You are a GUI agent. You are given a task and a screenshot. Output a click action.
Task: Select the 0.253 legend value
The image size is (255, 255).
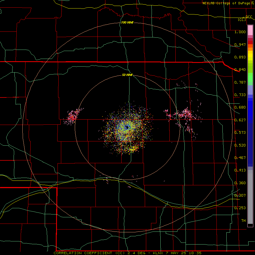240,208
